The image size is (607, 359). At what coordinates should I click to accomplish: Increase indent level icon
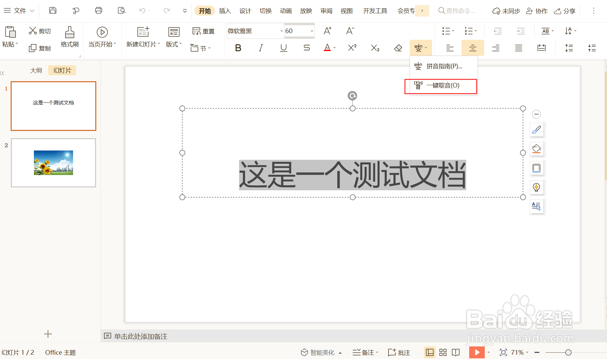521,31
